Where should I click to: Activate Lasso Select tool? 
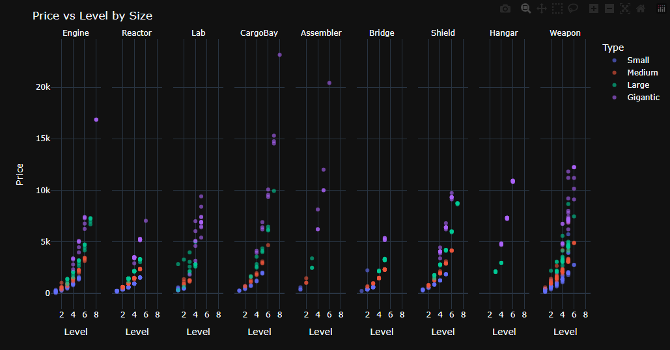coord(572,8)
